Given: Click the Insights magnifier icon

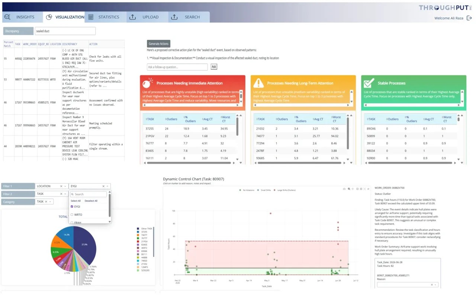Looking at the screenshot, I should (7, 17).
